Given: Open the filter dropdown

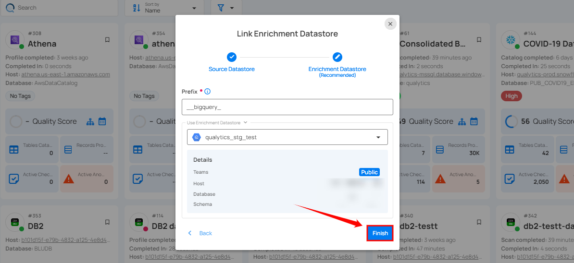Looking at the screenshot, I should 226,8.
